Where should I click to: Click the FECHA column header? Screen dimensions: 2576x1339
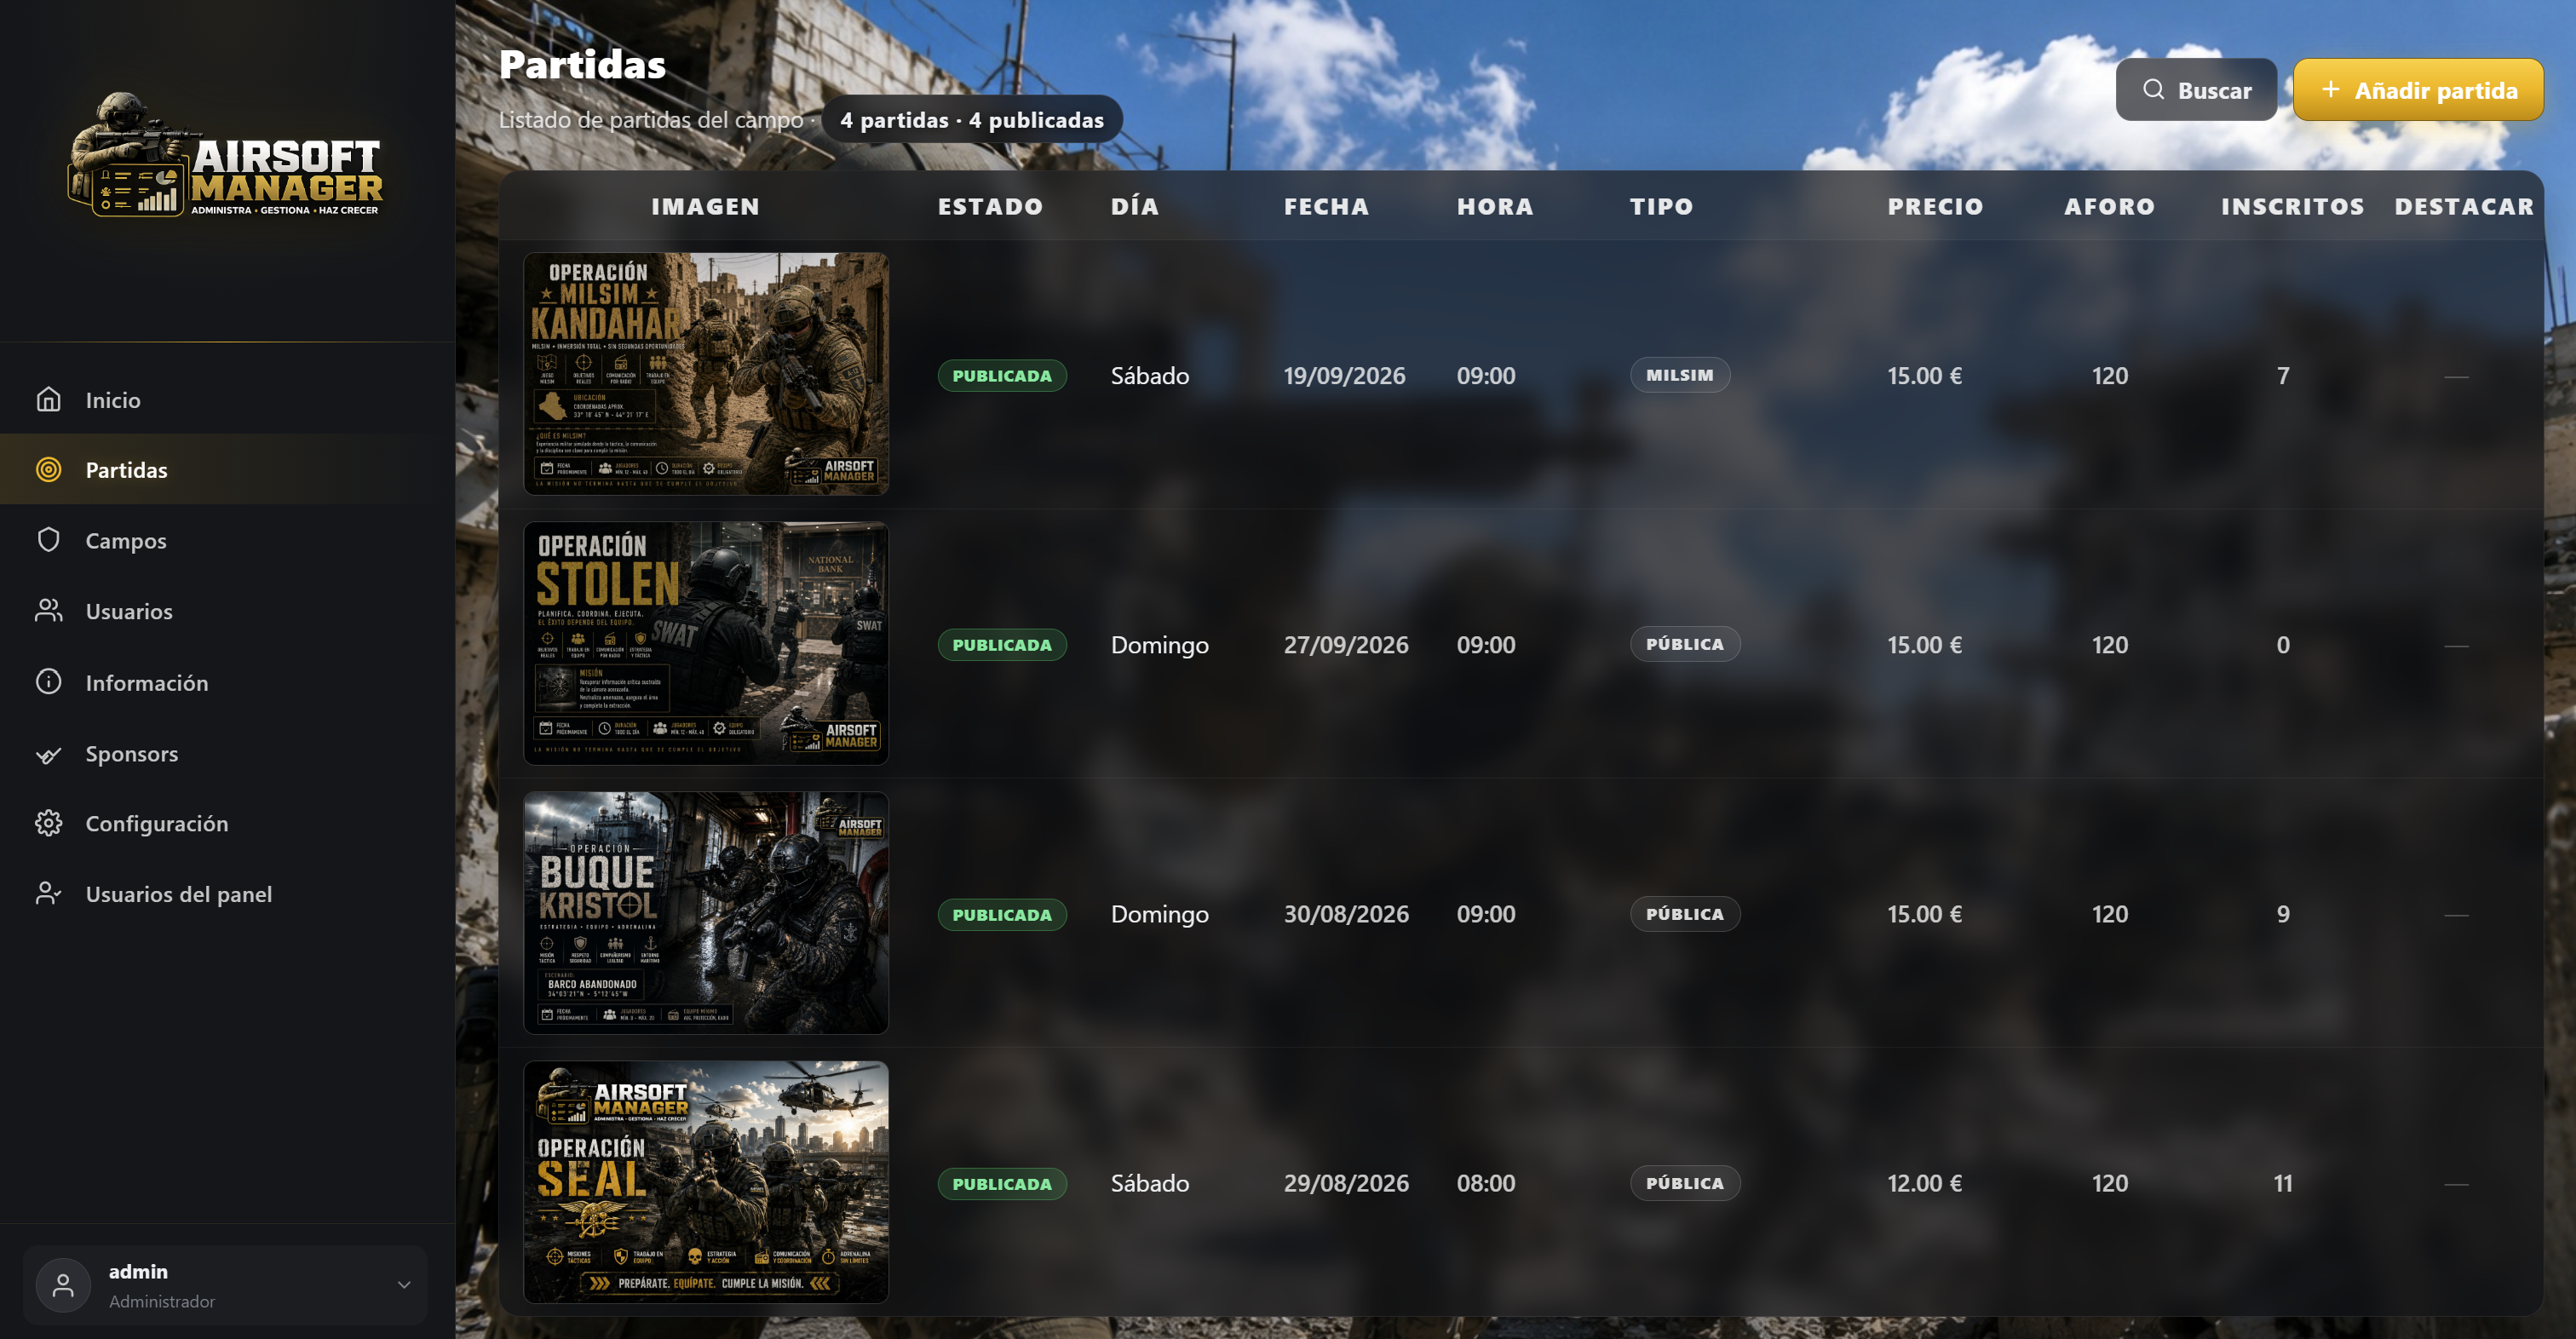[1327, 206]
